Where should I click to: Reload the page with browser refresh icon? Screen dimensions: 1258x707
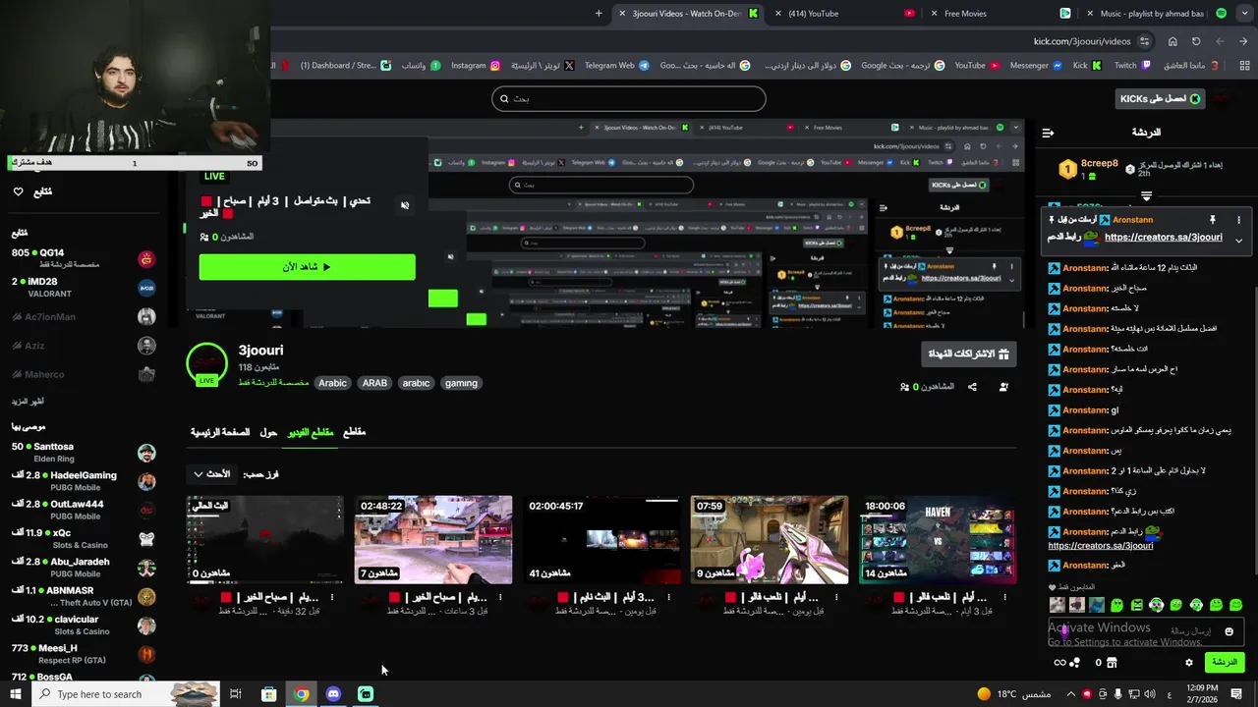pos(1196,41)
